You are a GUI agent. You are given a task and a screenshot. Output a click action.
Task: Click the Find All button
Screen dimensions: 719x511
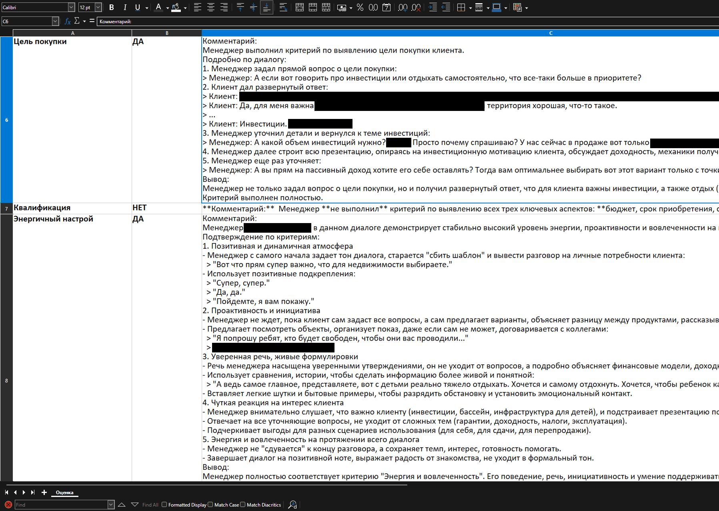pyautogui.click(x=150, y=505)
